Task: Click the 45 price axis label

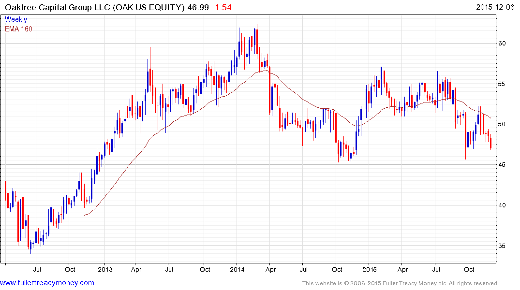Action: pyautogui.click(x=502, y=165)
